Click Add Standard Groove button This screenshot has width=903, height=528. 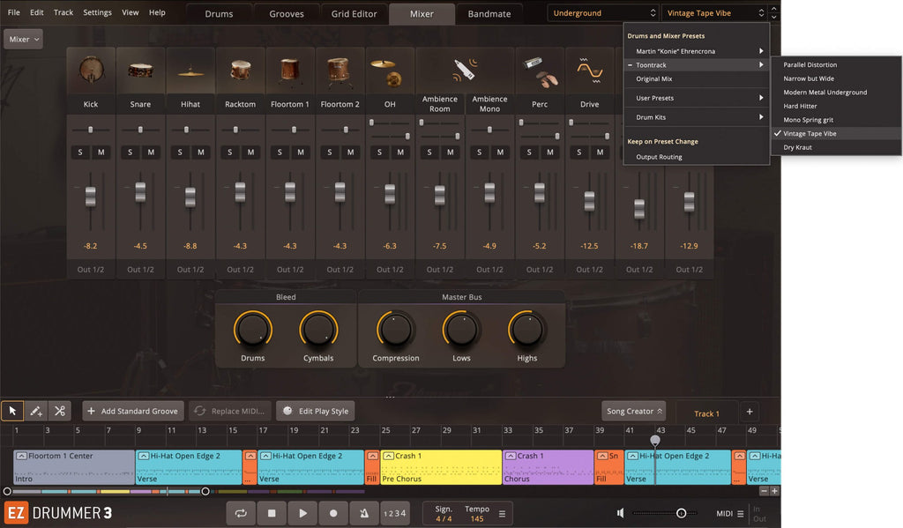[x=133, y=411]
